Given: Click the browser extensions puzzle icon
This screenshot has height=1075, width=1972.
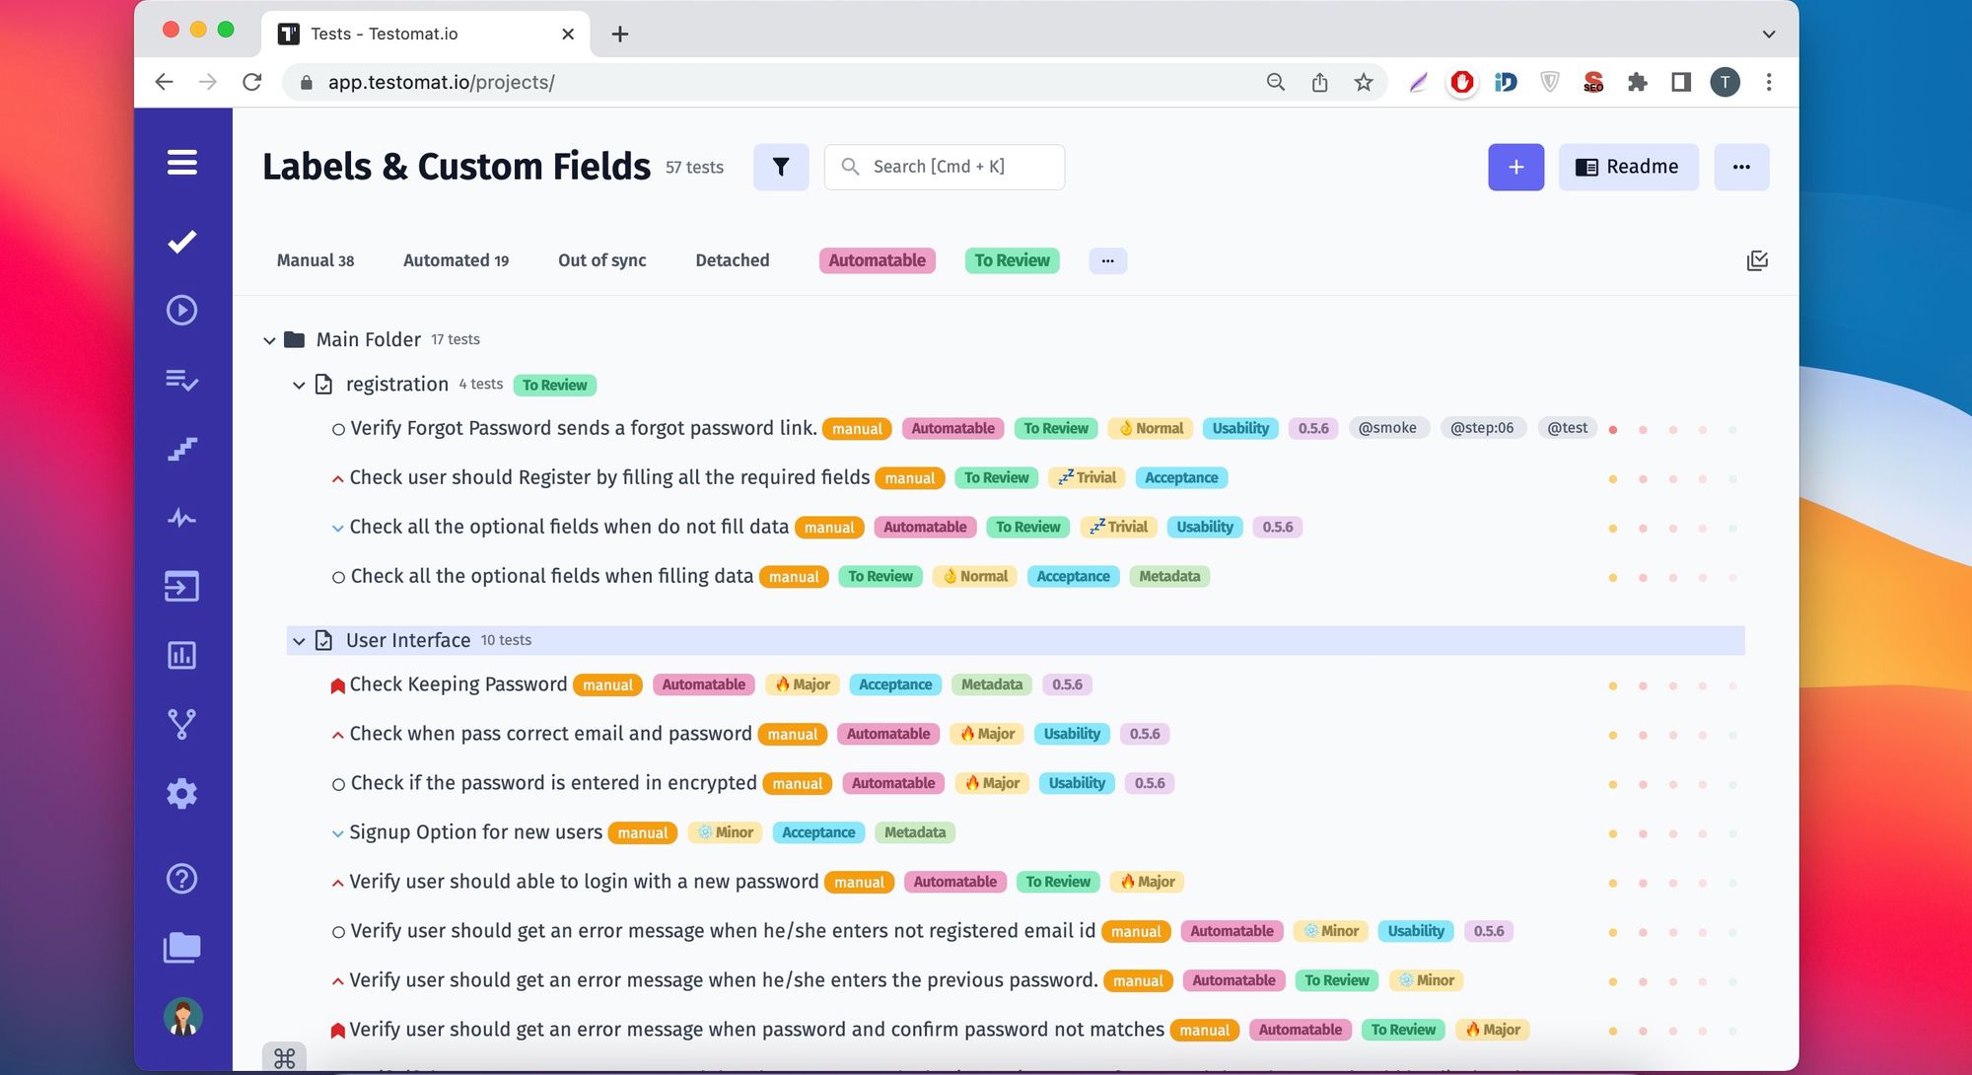Looking at the screenshot, I should coord(1638,82).
